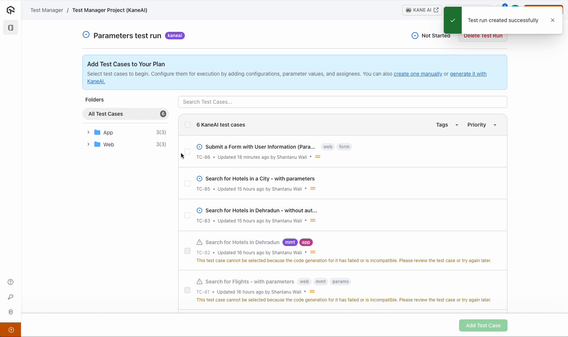Click the Not Started status icon
The height and width of the screenshot is (337, 568).
[x=415, y=36]
